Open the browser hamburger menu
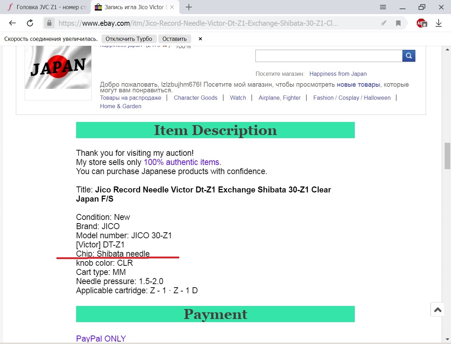Screen dimensions: 451x344 click(383, 7)
